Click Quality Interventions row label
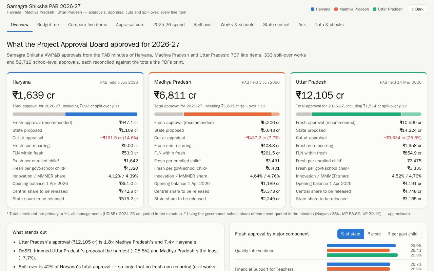 coord(255,251)
